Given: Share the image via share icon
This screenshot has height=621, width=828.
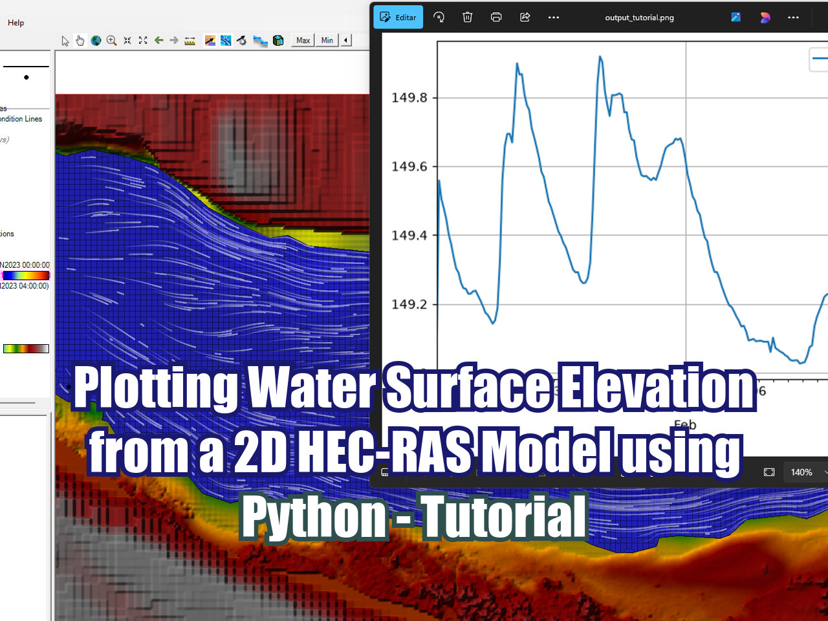Looking at the screenshot, I should (x=525, y=17).
